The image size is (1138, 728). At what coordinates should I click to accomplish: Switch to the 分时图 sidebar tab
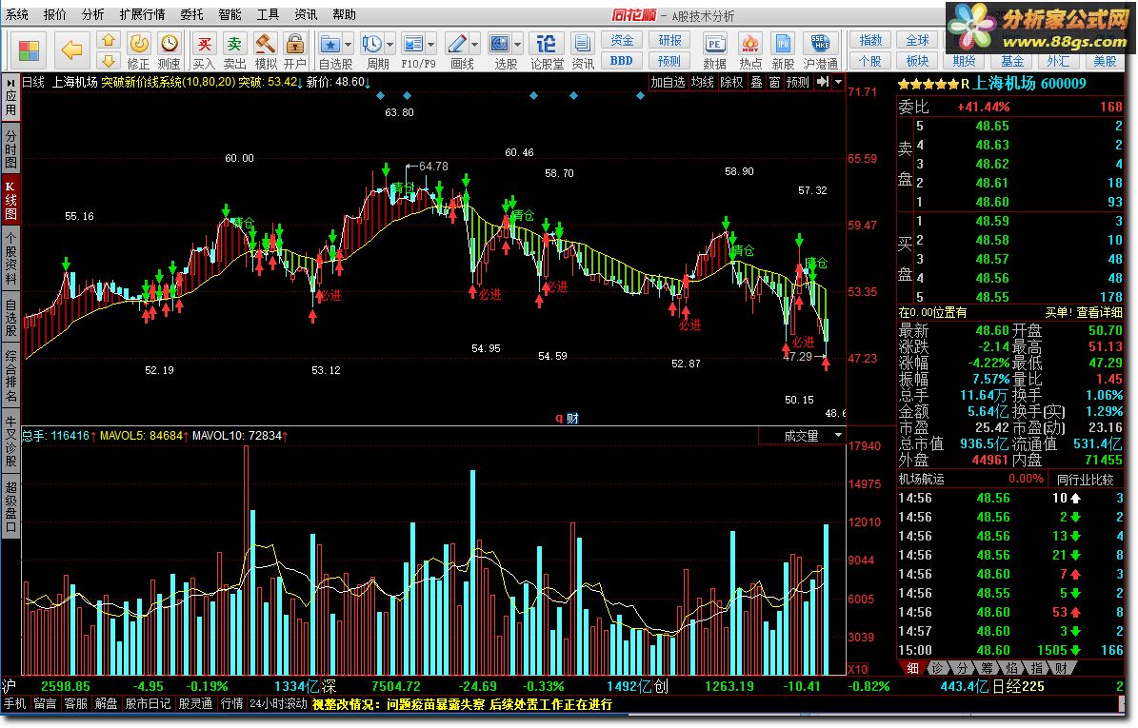[x=10, y=148]
